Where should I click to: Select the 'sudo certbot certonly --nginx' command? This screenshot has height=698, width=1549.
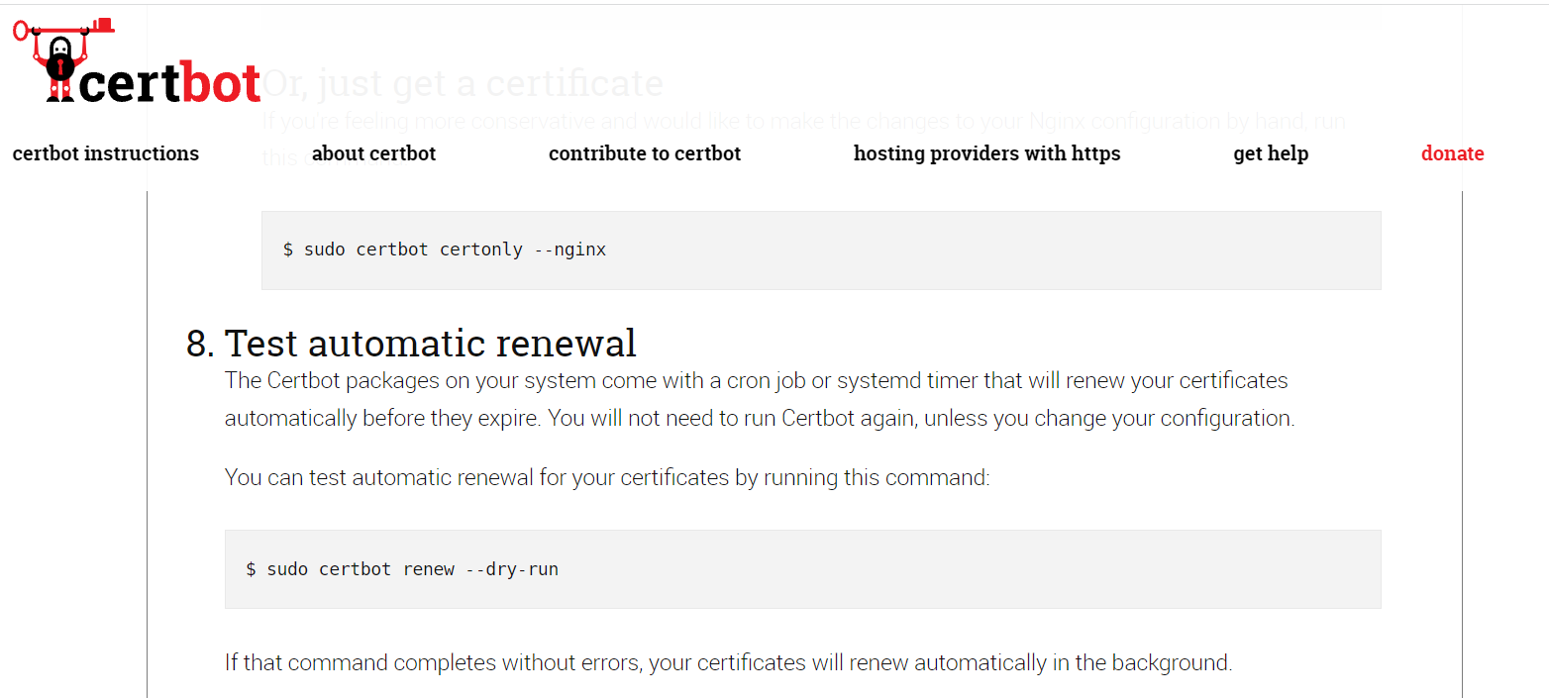(444, 249)
